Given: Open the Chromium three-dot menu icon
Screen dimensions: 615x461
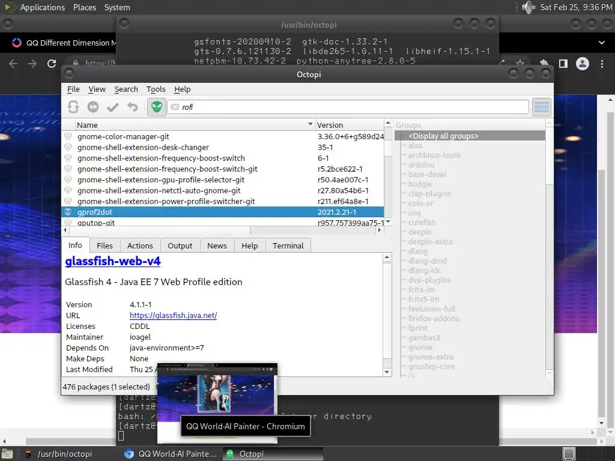Looking at the screenshot, I should (602, 64).
